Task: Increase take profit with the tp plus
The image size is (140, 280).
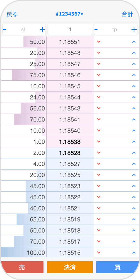Action: coord(134,30)
